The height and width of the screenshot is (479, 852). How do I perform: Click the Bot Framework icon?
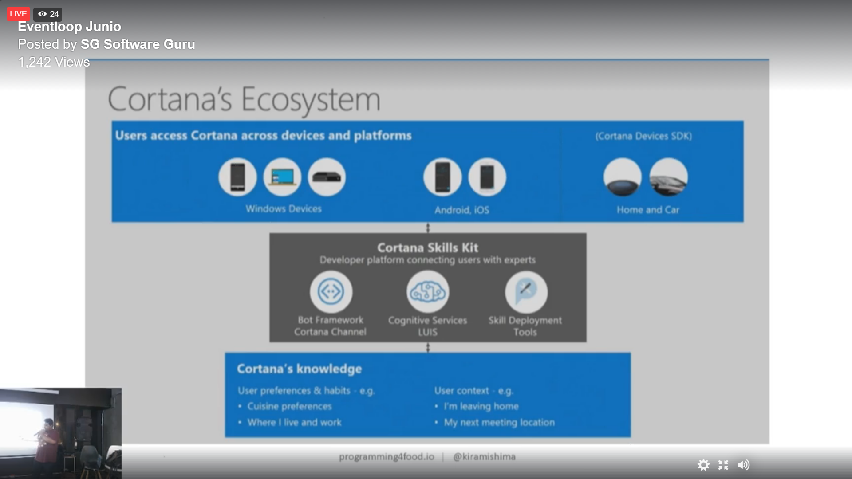(x=331, y=292)
